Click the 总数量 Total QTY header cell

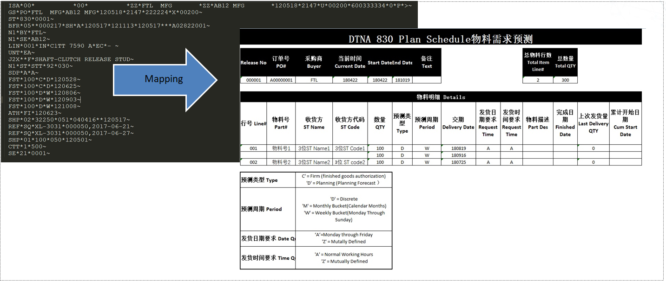(x=565, y=62)
